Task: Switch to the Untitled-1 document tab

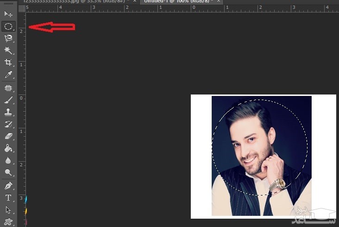Action: [176, 2]
